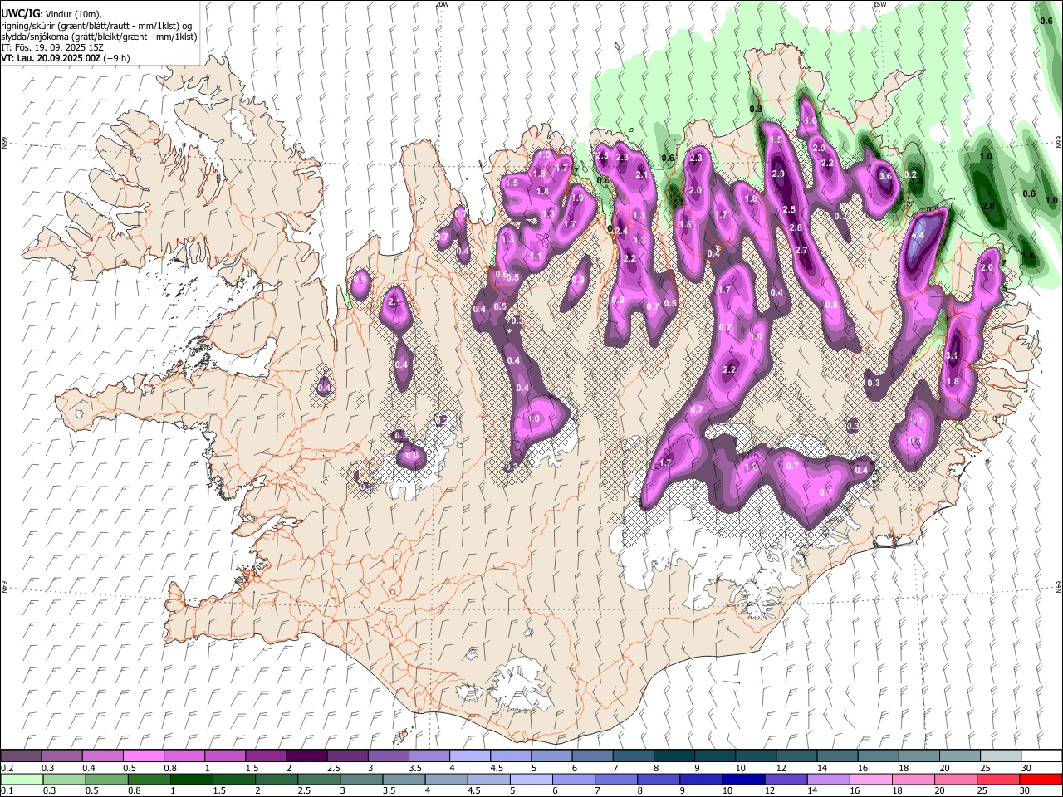Click the 1.4 rain value off the east coast
This screenshot has height=797, width=1063.
point(1027,256)
